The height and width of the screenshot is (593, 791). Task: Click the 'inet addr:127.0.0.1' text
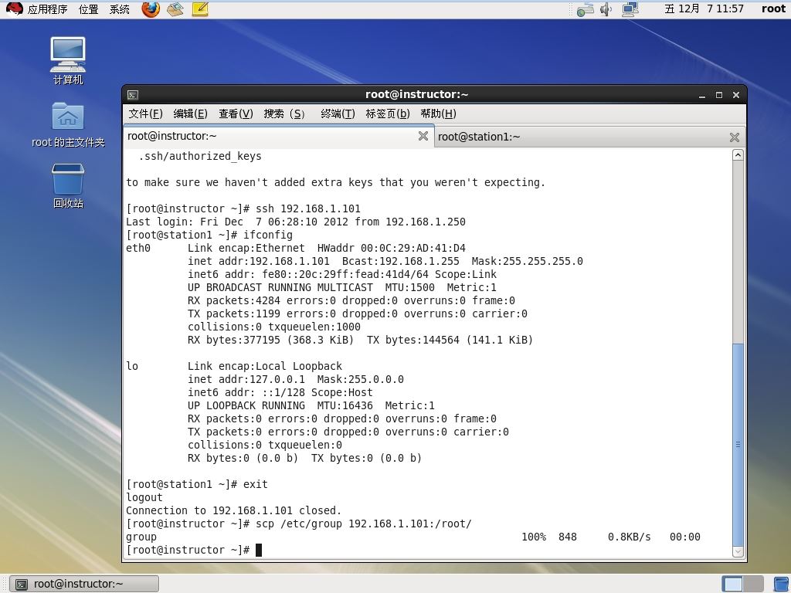[x=246, y=379]
